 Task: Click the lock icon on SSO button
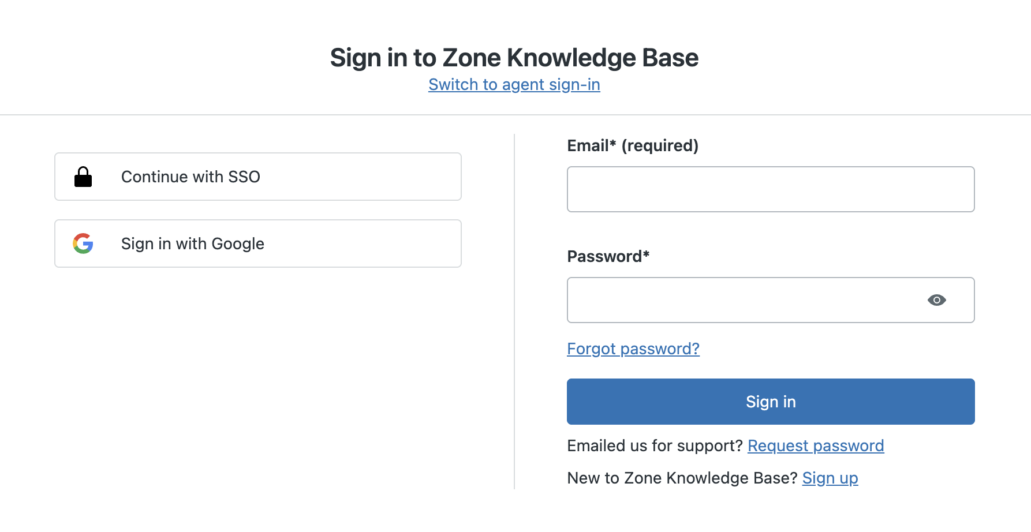coord(83,177)
